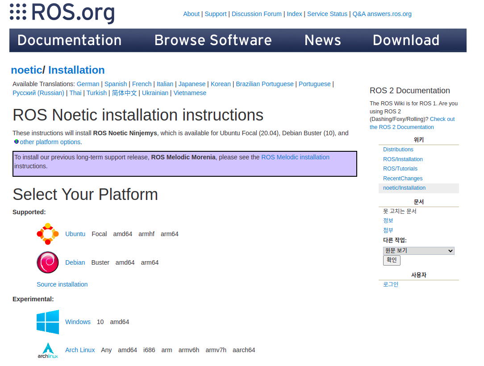484x366 pixels.
Task: Switch to Ukrainian translation
Action: tap(155, 93)
